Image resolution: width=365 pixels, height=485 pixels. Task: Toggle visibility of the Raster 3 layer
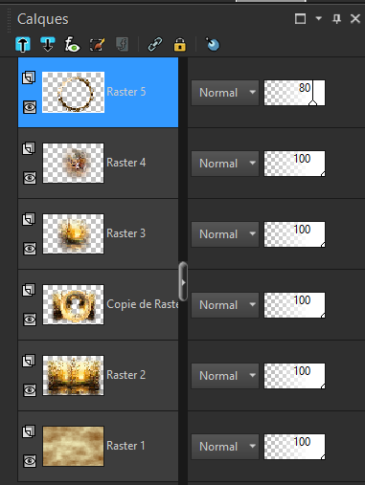click(x=30, y=249)
